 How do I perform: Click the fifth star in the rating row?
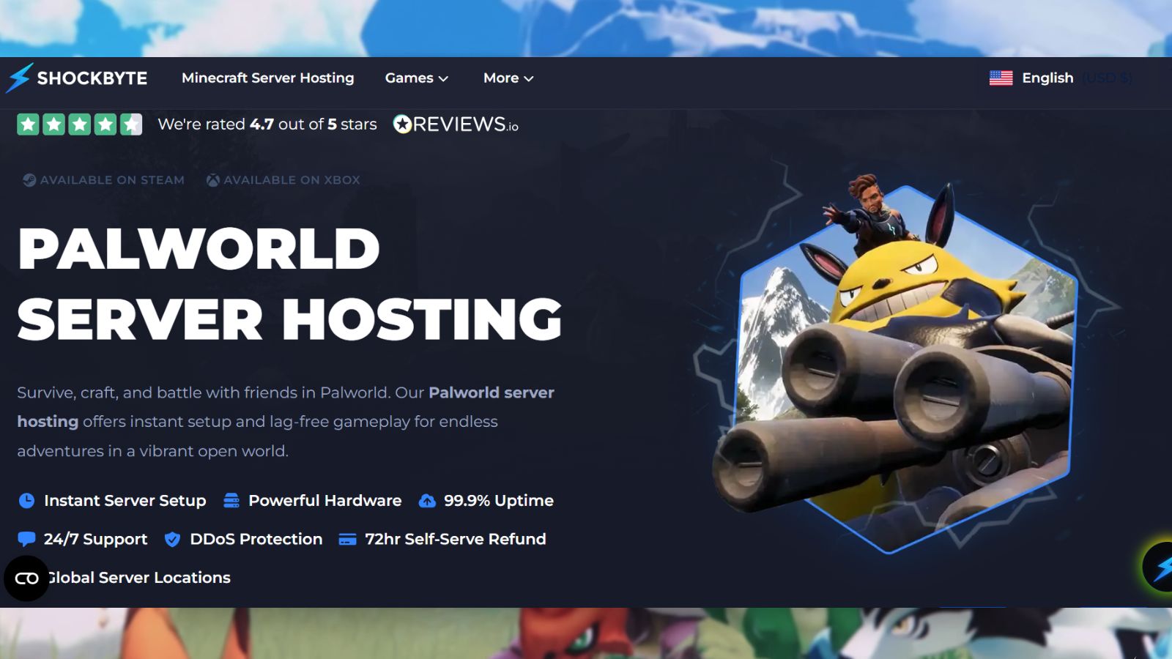(x=133, y=124)
